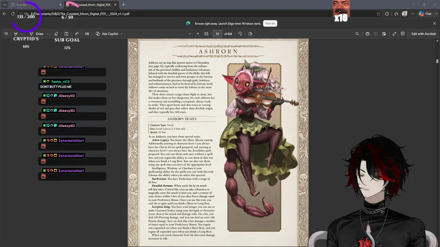Open Settings and more ellipsis menu
The width and height of the screenshot is (440, 247).
[x=412, y=14]
